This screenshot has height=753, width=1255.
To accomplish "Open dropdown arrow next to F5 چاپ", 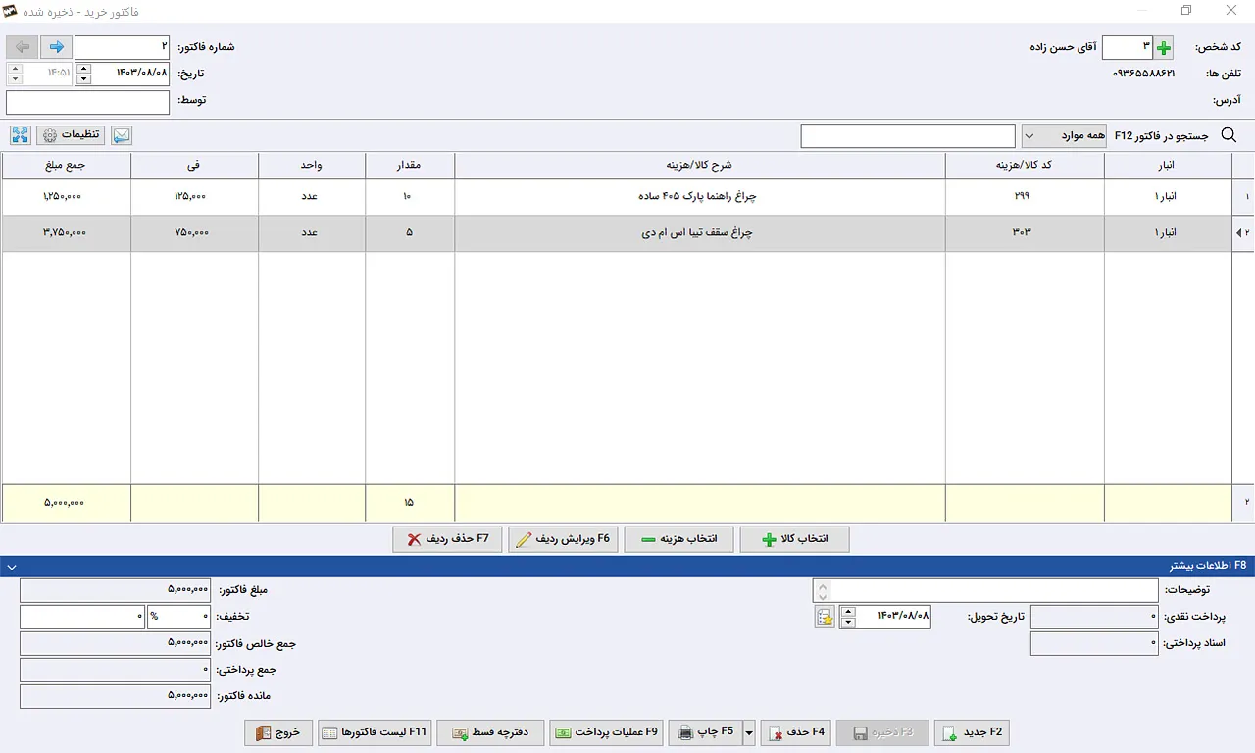I will (749, 732).
